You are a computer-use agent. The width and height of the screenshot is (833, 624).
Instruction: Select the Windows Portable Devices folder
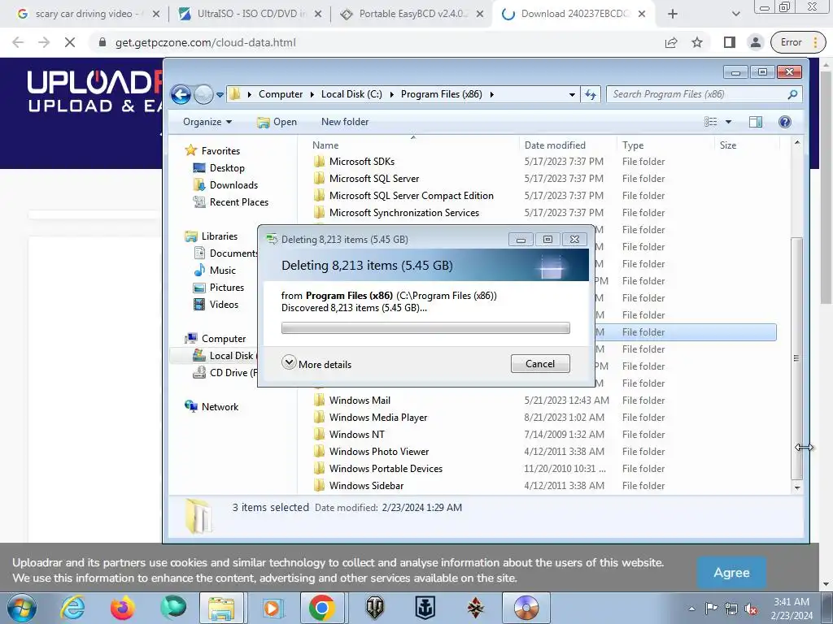coord(386,468)
